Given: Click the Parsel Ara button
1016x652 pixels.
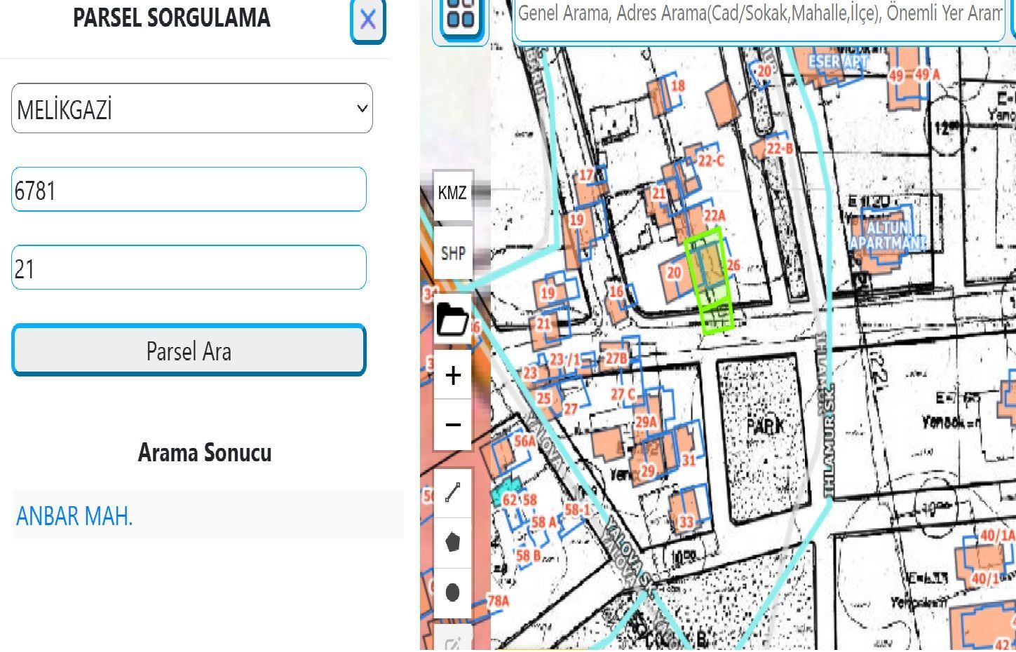Looking at the screenshot, I should pos(189,350).
